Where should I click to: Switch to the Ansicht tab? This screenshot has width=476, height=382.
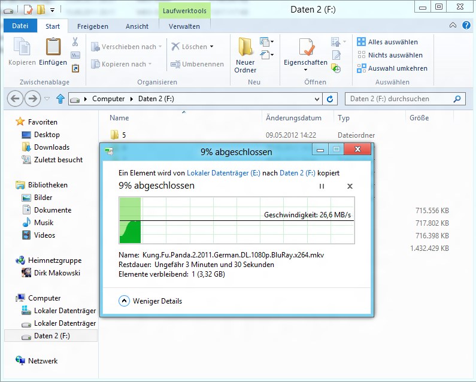pos(137,26)
